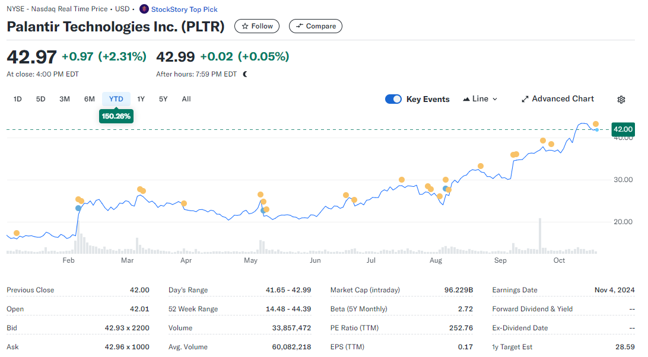Select the 1D time range tab
648x357 pixels.
pos(17,99)
